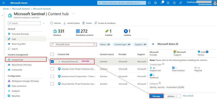The height and width of the screenshot is (99, 217).
Task: Click Delete in the toolbar
Action: (x=87, y=23)
